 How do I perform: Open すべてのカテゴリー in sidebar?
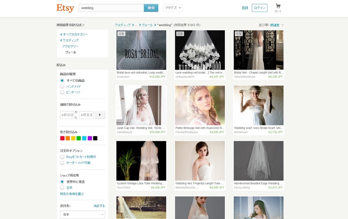(x=75, y=35)
